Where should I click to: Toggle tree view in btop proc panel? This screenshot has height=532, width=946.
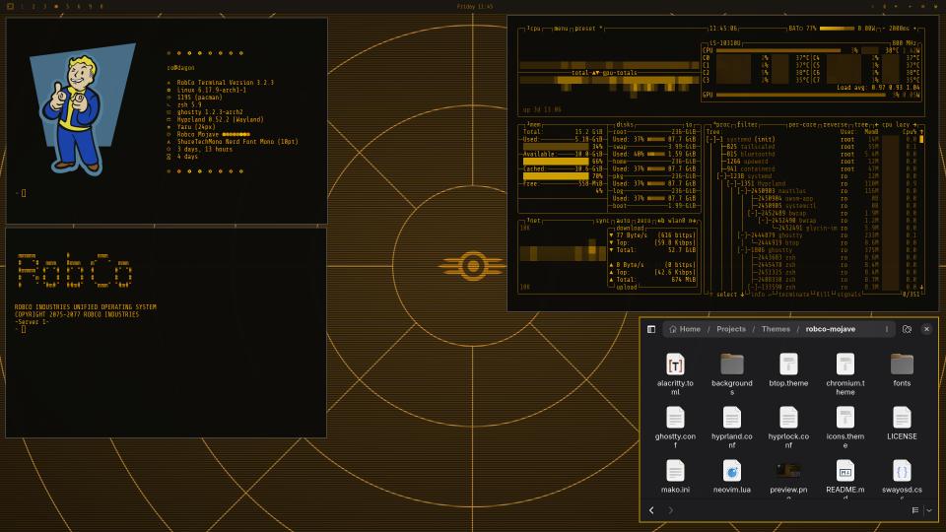point(863,125)
